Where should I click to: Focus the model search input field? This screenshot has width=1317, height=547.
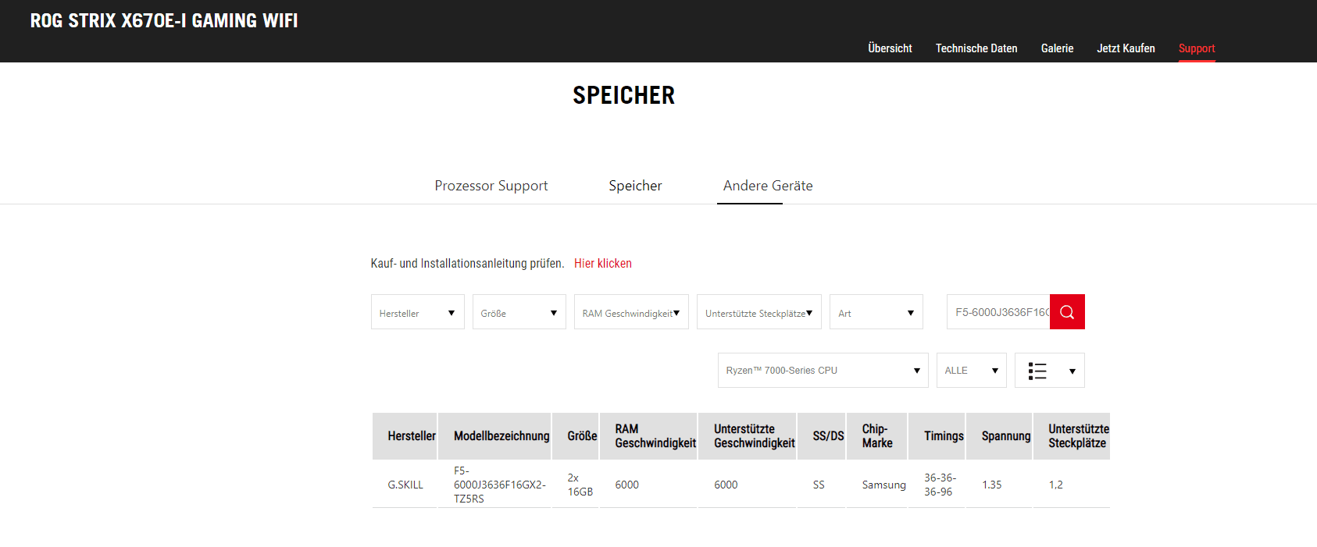(x=998, y=312)
